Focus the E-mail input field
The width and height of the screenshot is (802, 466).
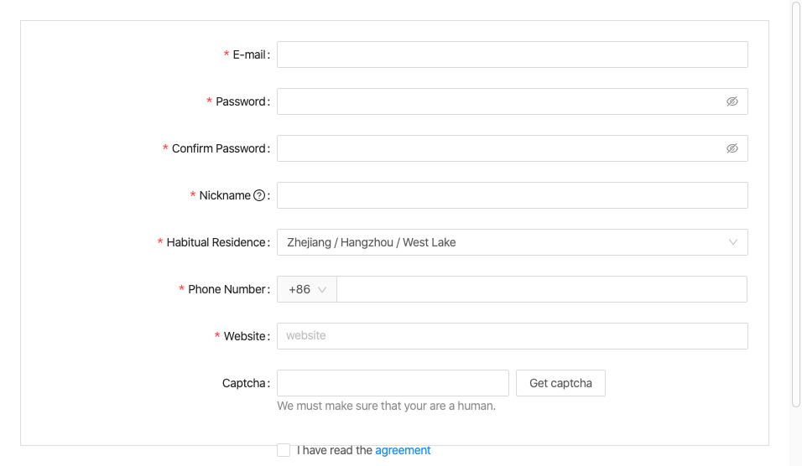coord(513,54)
